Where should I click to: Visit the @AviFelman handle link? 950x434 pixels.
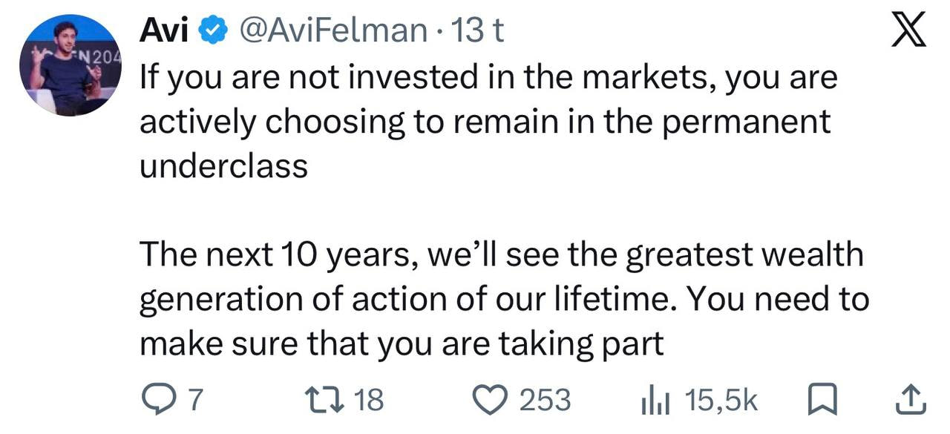[331, 31]
